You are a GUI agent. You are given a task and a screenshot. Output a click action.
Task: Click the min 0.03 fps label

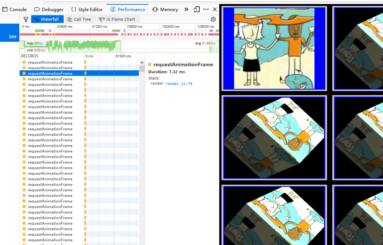coord(36,50)
